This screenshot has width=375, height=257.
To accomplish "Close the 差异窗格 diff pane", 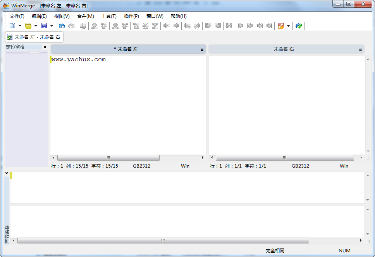I will click(7, 173).
